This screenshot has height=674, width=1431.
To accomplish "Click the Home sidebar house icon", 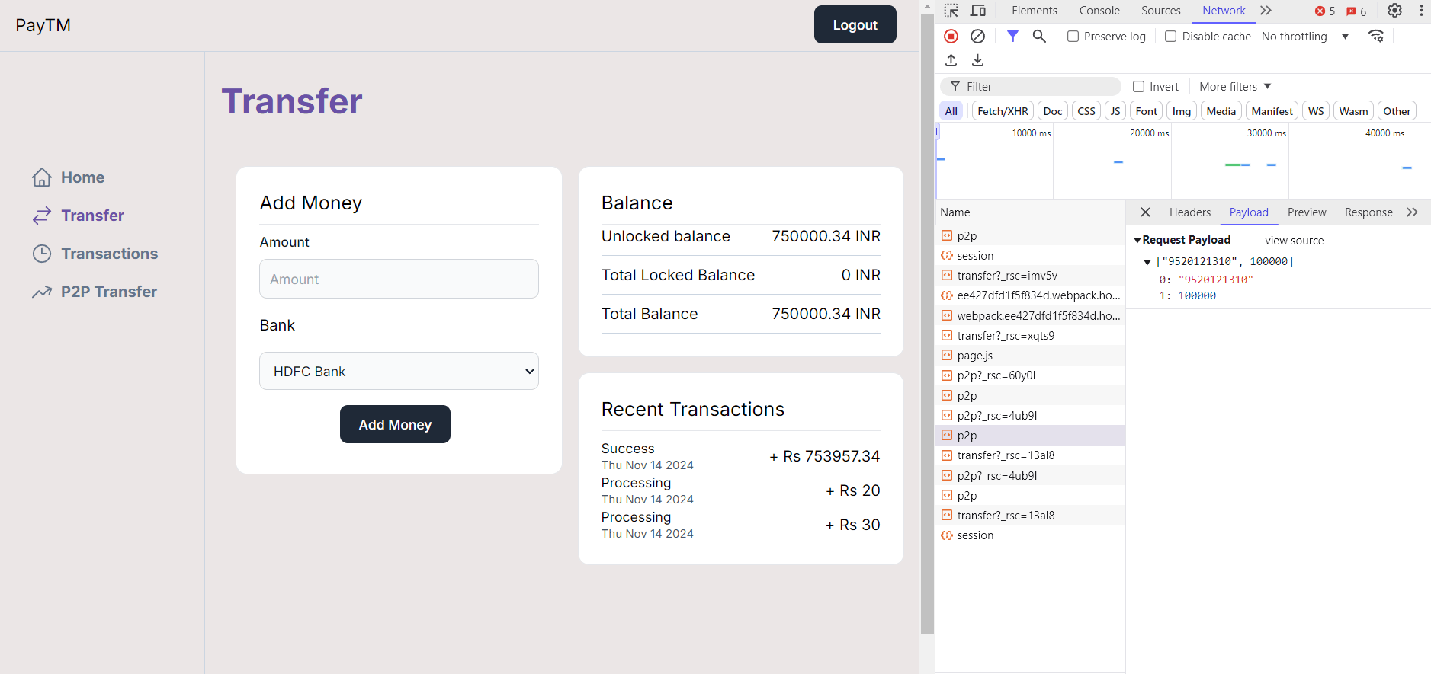I will tap(42, 177).
